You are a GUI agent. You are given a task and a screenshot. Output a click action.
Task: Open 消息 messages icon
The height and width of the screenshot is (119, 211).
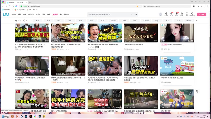click(x=171, y=14)
